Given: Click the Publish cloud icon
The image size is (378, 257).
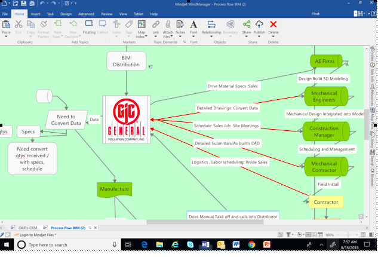Looking at the screenshot, I should [259, 25].
